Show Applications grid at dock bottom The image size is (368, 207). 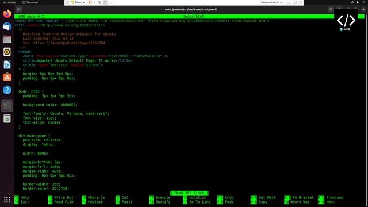point(7,200)
